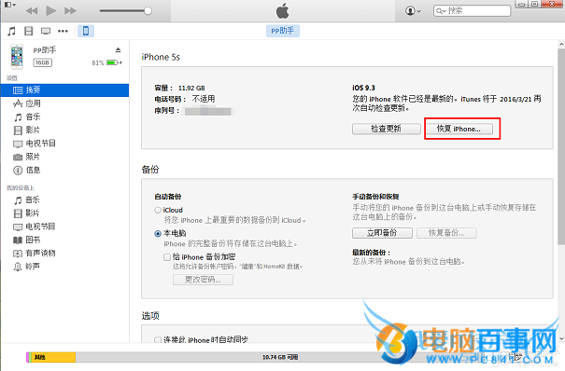Toggle 连接此 iPhone 时自动同步 checkbox
This screenshot has width=565, height=371.
click(158, 339)
